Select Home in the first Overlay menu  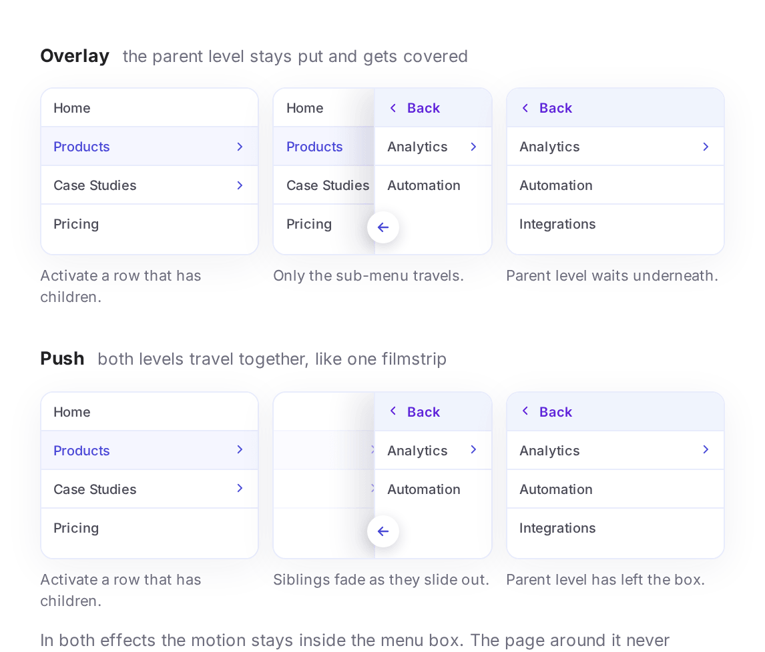point(150,108)
